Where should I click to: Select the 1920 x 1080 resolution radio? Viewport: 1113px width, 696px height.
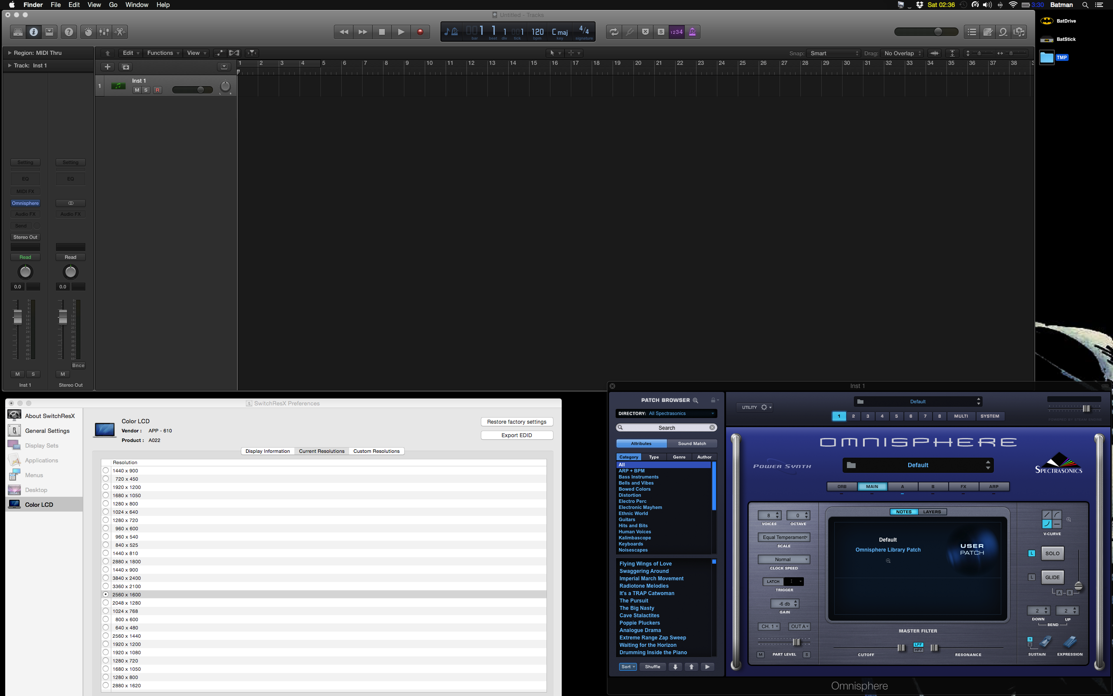point(106,652)
